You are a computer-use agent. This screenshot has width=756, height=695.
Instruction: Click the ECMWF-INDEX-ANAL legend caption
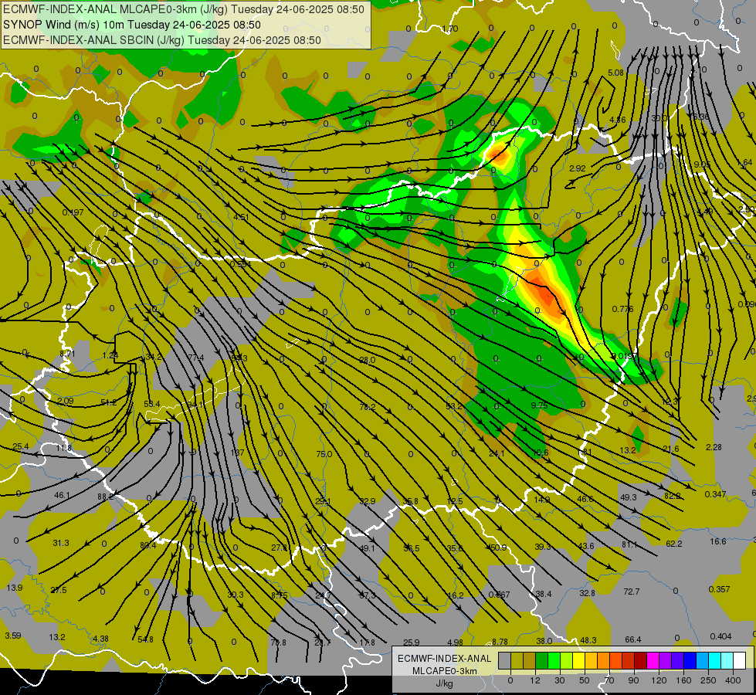444,659
